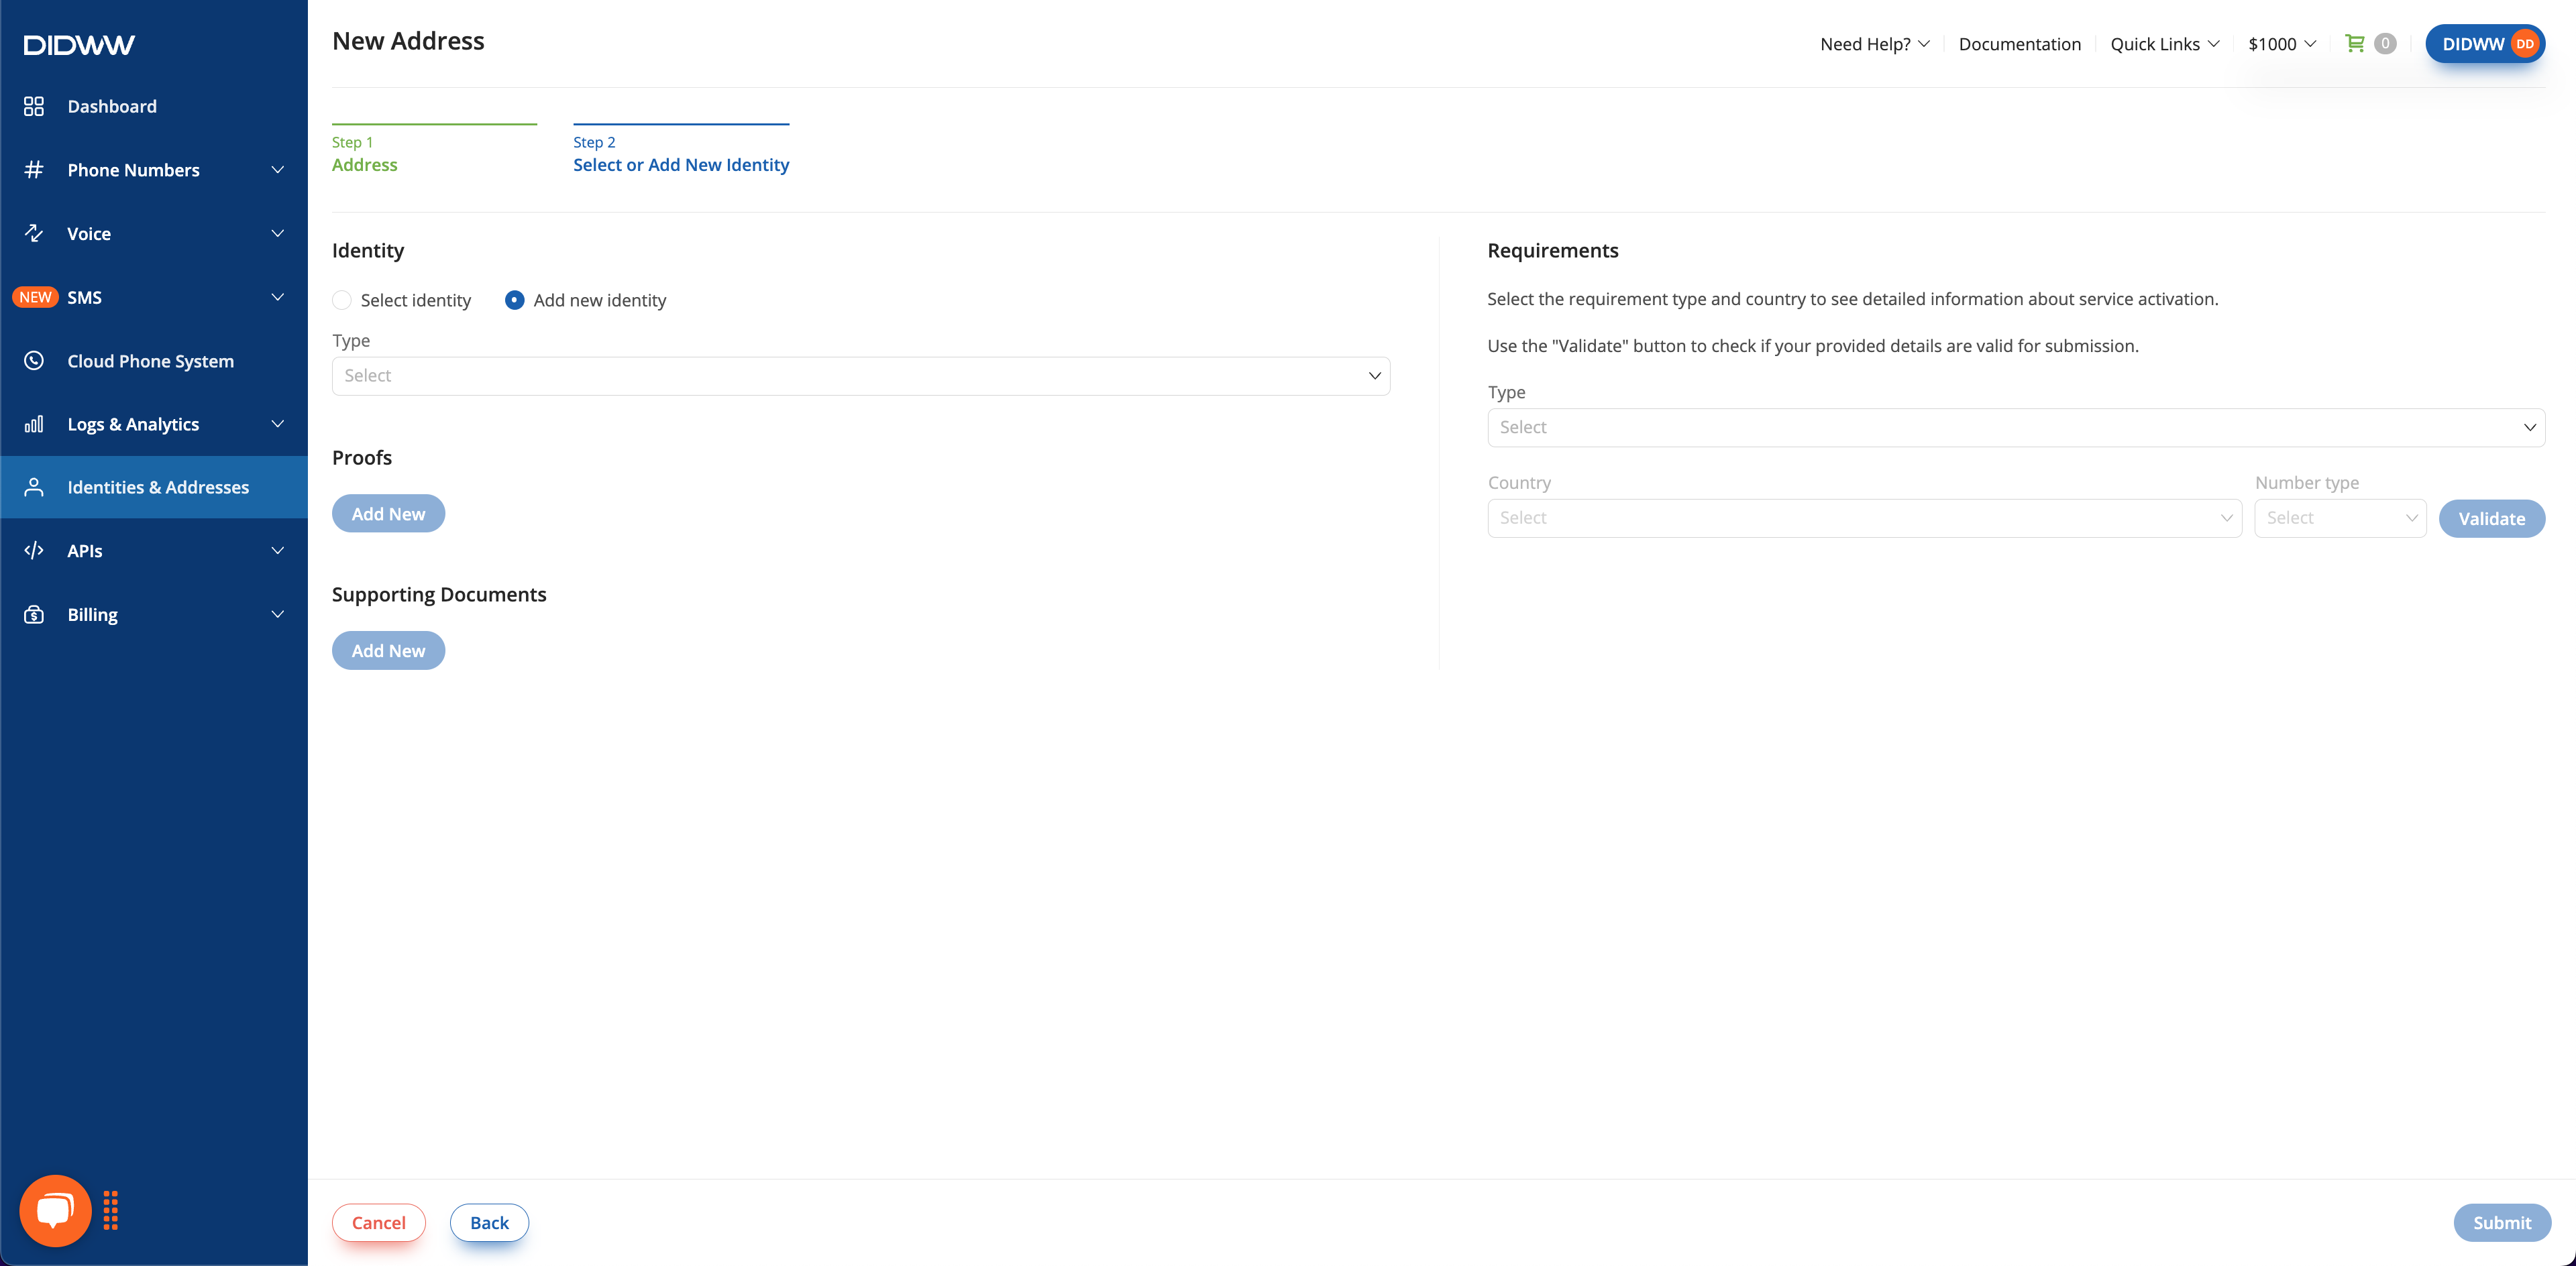2576x1266 pixels.
Task: Click the DIDWW logo
Action: point(79,45)
